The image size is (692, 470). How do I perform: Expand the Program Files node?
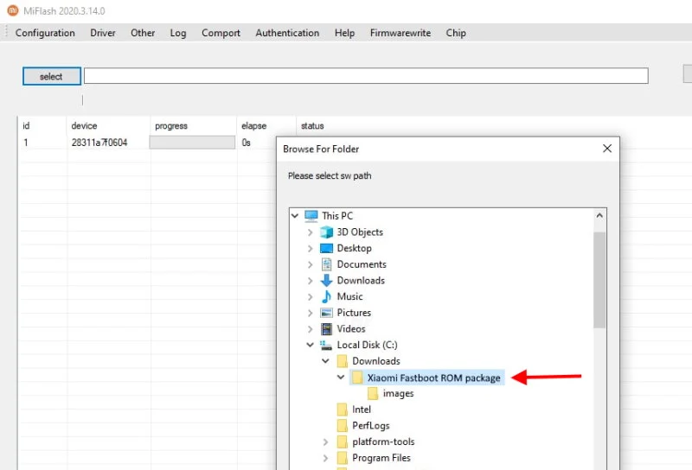[x=326, y=458]
